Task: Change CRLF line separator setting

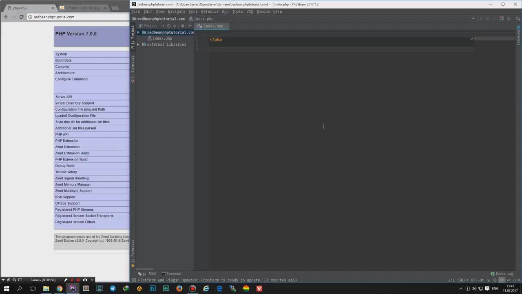Action: click(462, 280)
